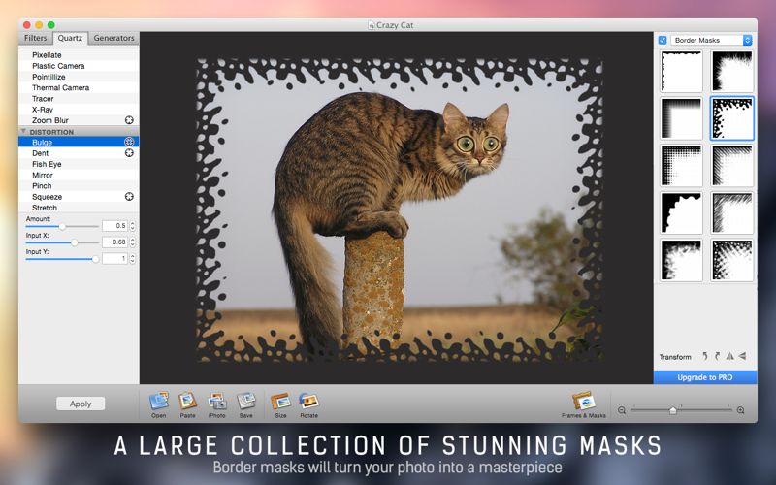This screenshot has width=776, height=485.
Task: Select the scratchy brush corner mask thumbnail
Action: click(732, 71)
